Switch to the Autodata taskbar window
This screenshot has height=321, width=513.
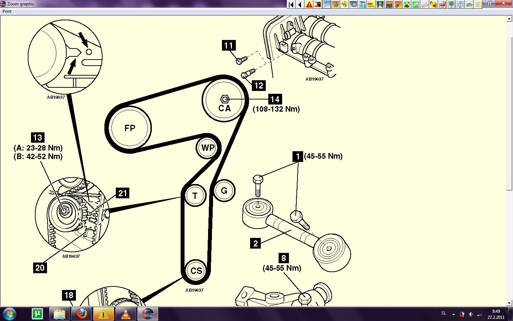pyautogui.click(x=148, y=314)
